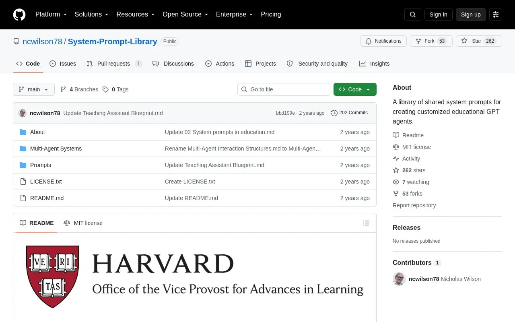Open the search magnifier button
This screenshot has height=322, width=515.
point(413,14)
